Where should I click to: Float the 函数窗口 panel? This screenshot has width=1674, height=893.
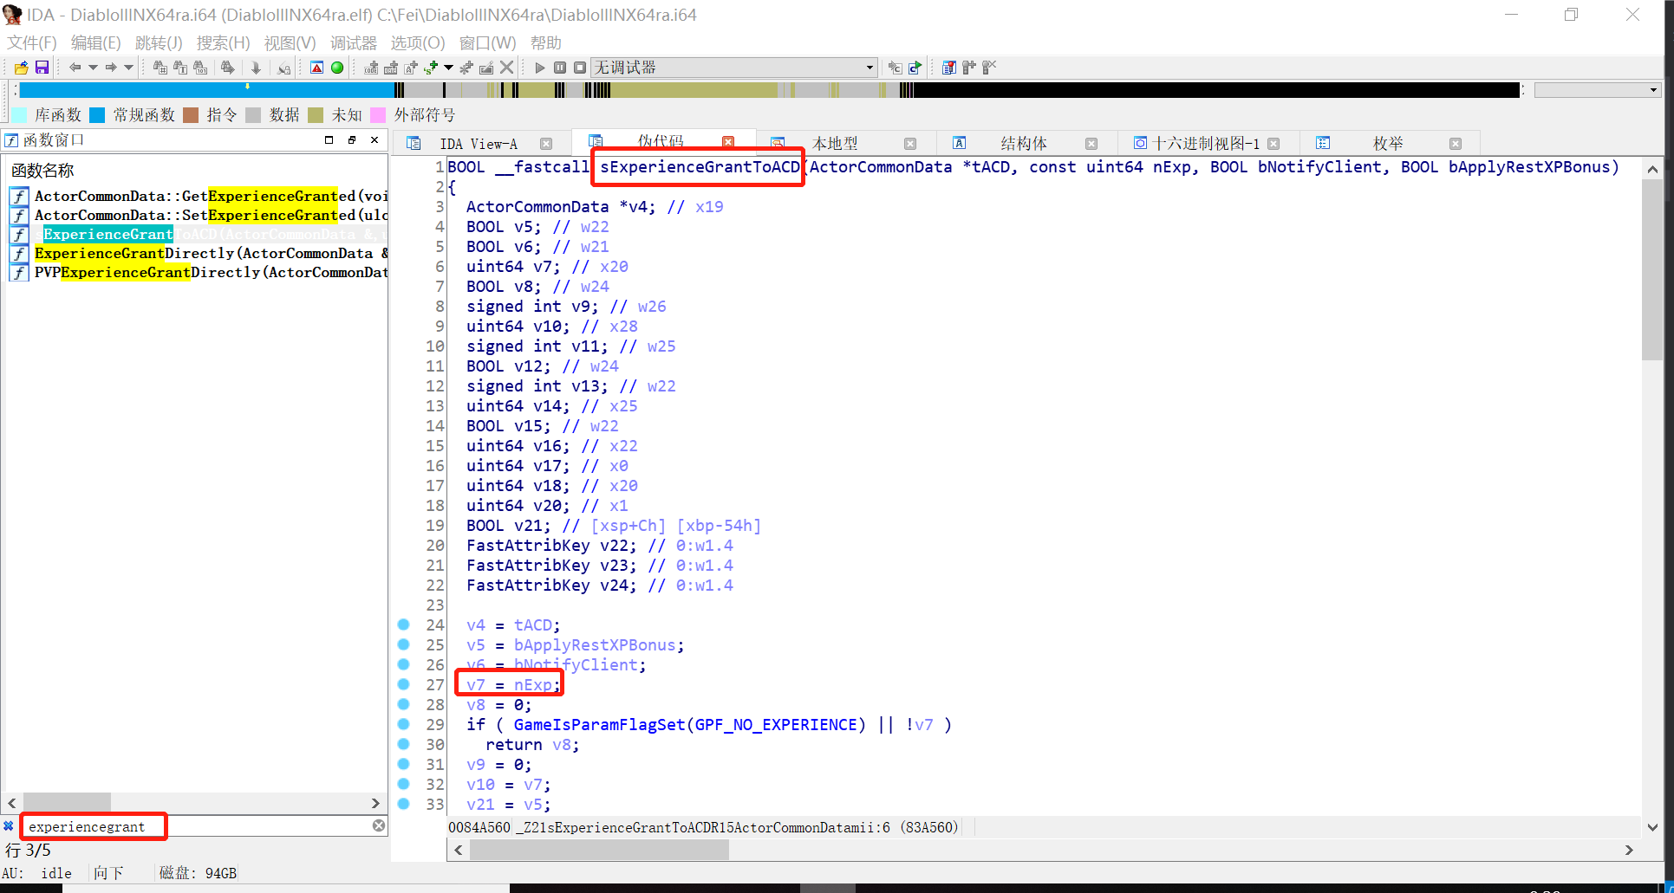[x=352, y=139]
